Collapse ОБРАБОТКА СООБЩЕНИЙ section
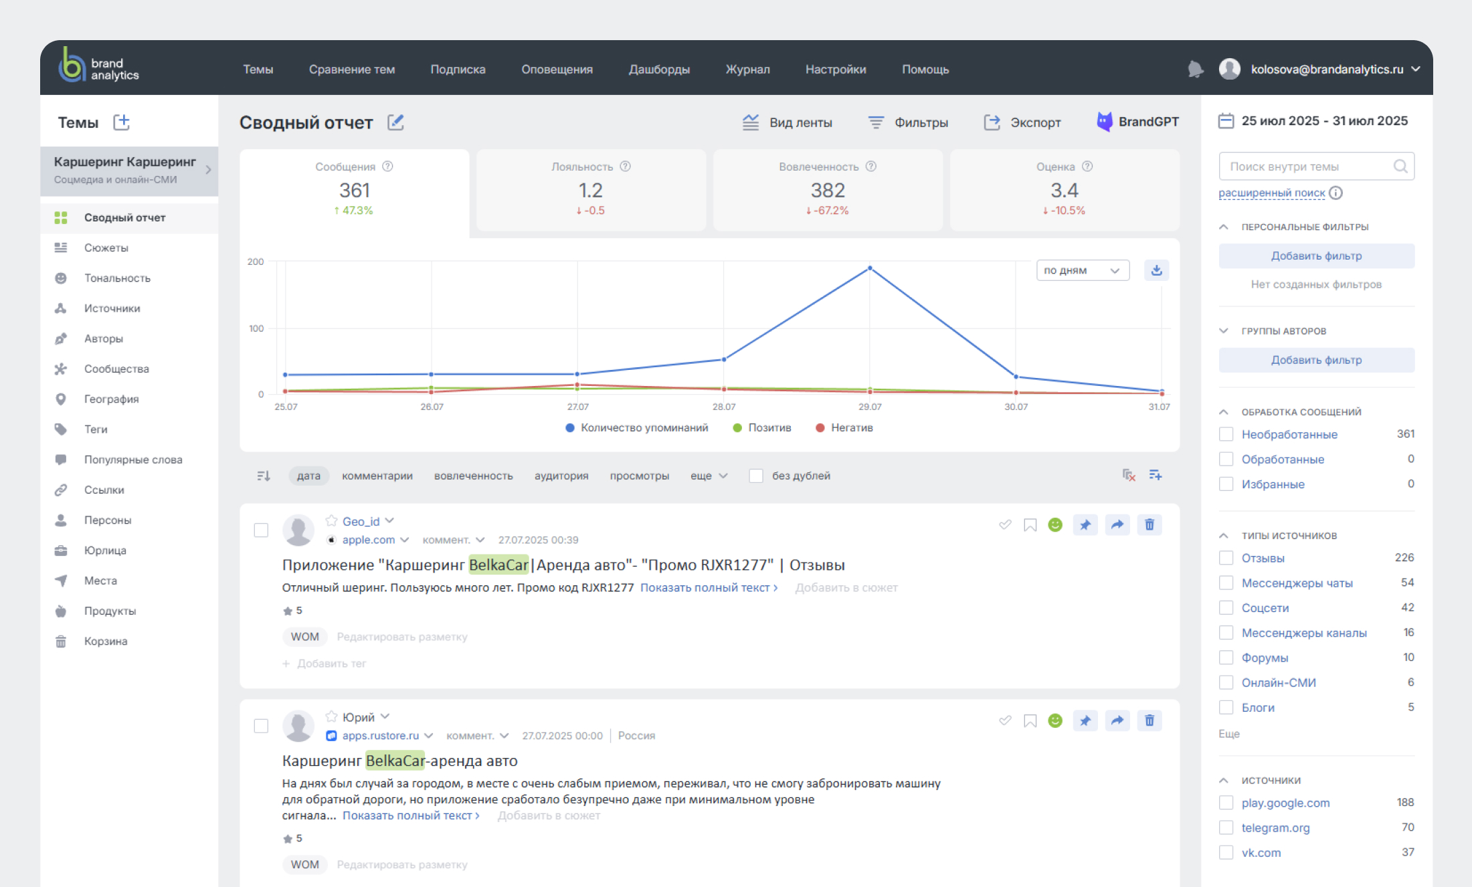This screenshot has width=1472, height=887. 1224,412
